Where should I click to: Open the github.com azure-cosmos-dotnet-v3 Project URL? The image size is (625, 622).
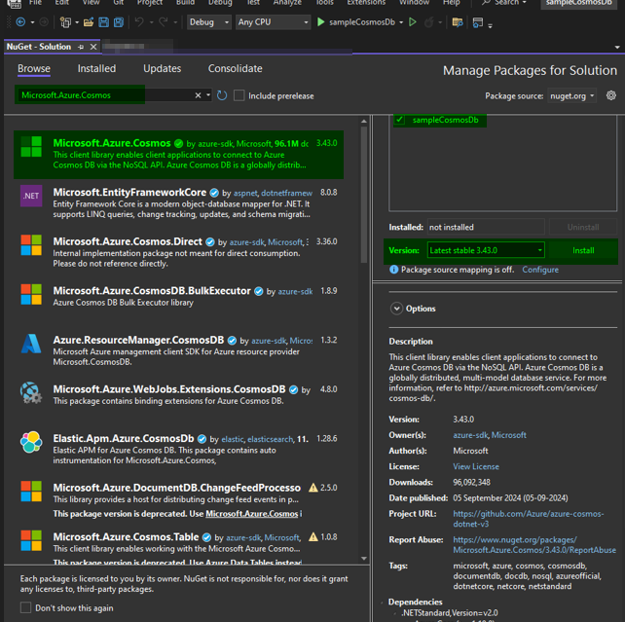[x=529, y=519]
